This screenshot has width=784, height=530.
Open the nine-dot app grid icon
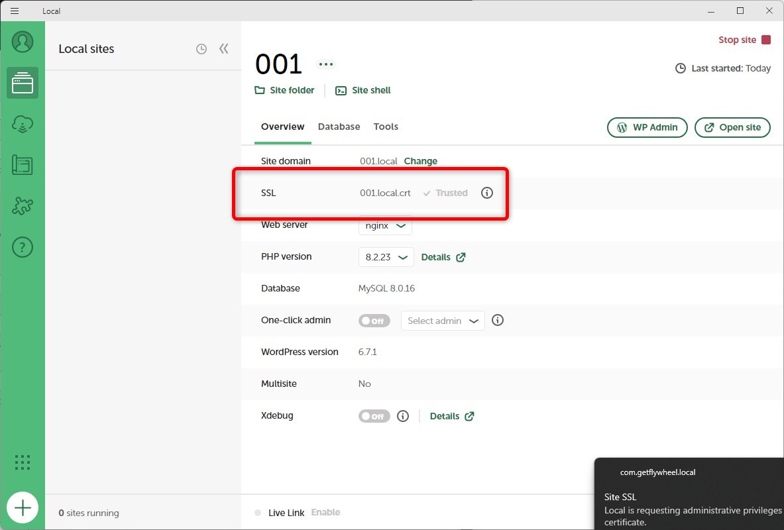point(23,462)
